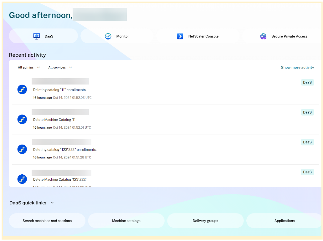This screenshot has width=323, height=241.
Task: Open Show more activity link
Action: point(297,67)
